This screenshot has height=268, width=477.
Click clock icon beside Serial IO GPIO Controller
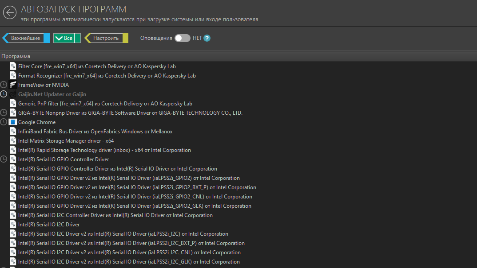[x=4, y=159]
